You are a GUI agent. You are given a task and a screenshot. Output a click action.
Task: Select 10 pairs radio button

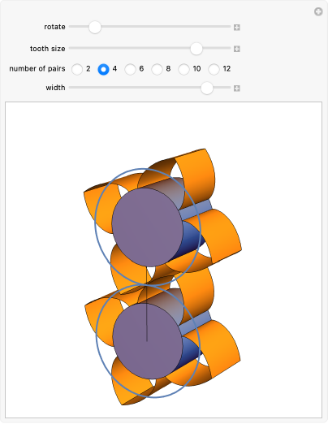pyautogui.click(x=183, y=69)
